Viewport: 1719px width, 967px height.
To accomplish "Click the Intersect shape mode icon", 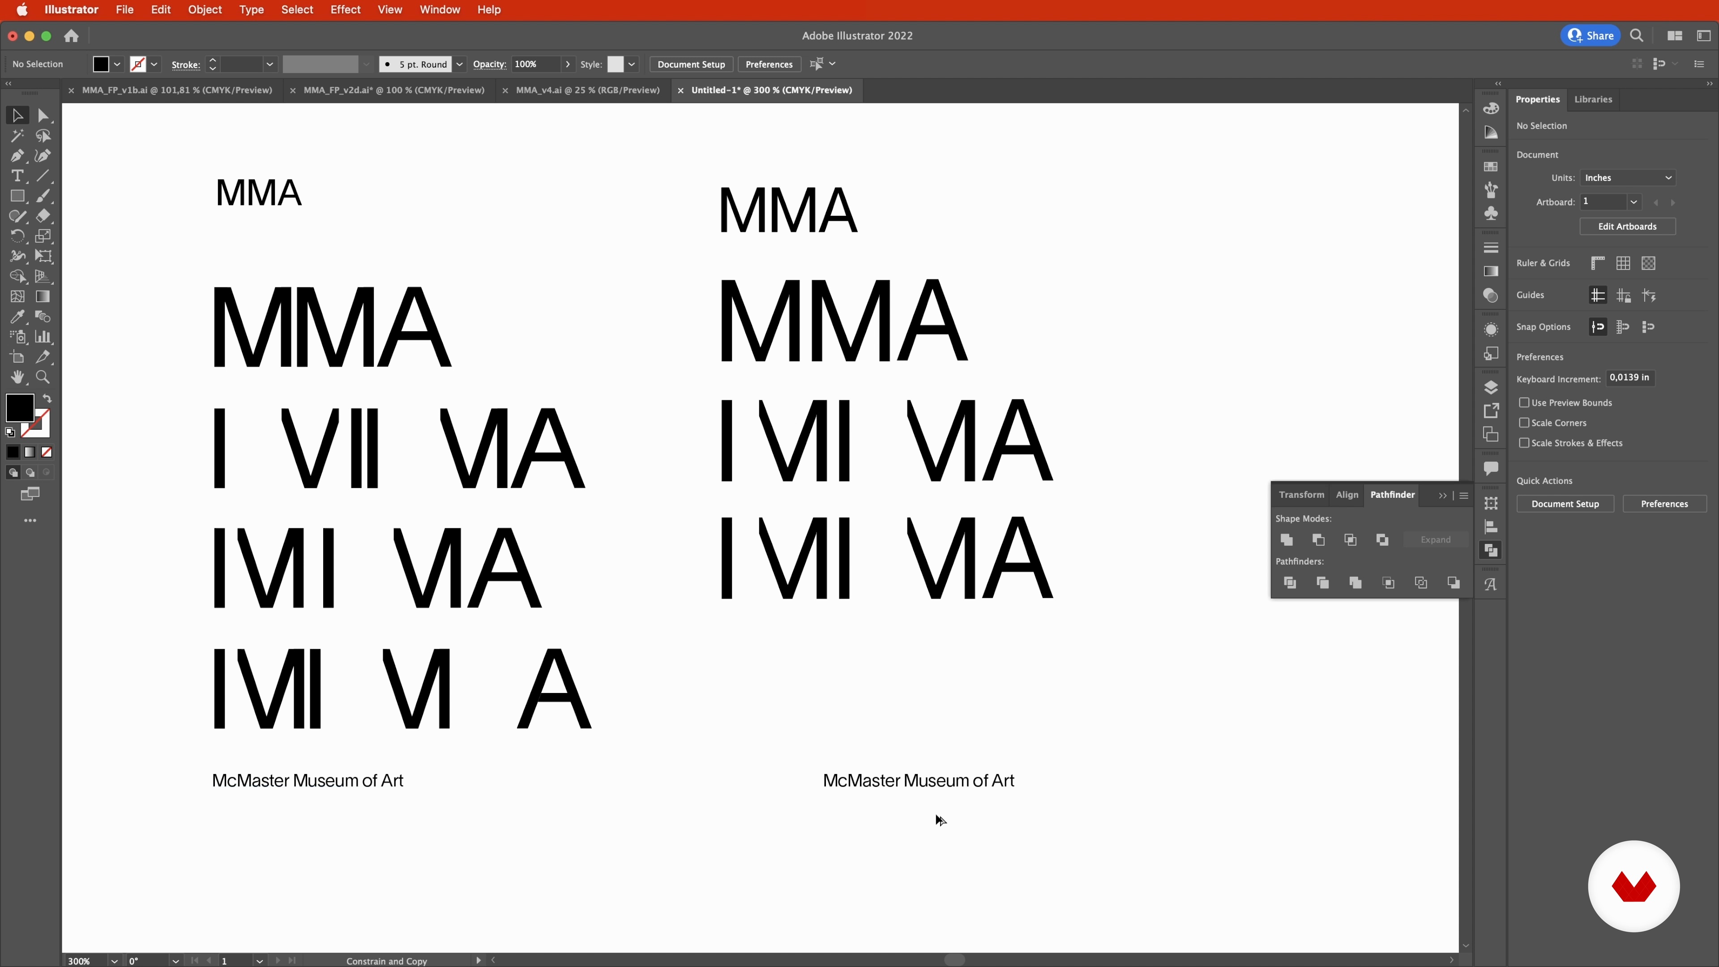I will pyautogui.click(x=1351, y=540).
